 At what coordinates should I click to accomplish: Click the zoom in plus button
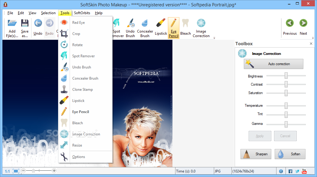coord(54,171)
